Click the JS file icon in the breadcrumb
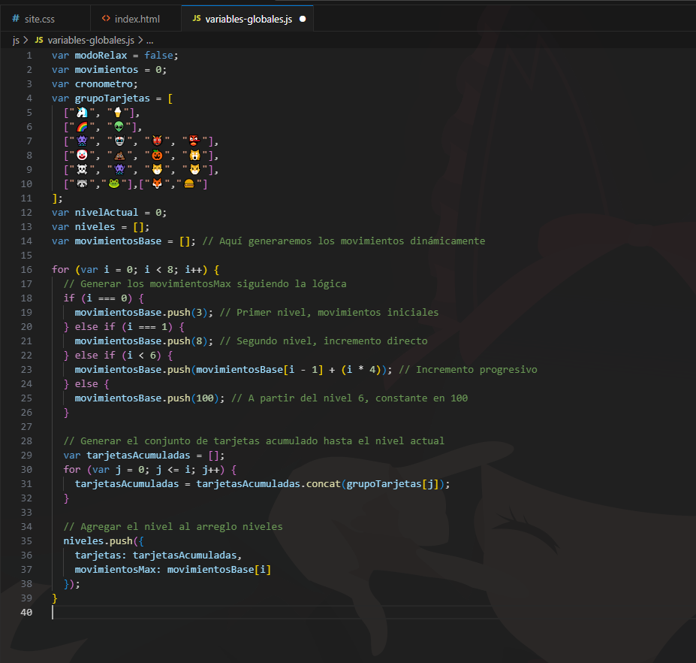This screenshot has height=663, width=696. point(39,41)
